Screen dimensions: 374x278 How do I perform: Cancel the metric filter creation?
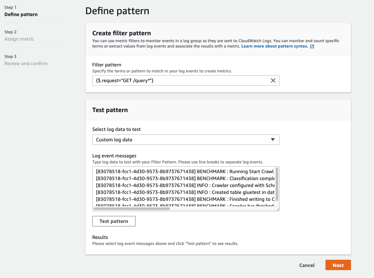tap(307, 265)
